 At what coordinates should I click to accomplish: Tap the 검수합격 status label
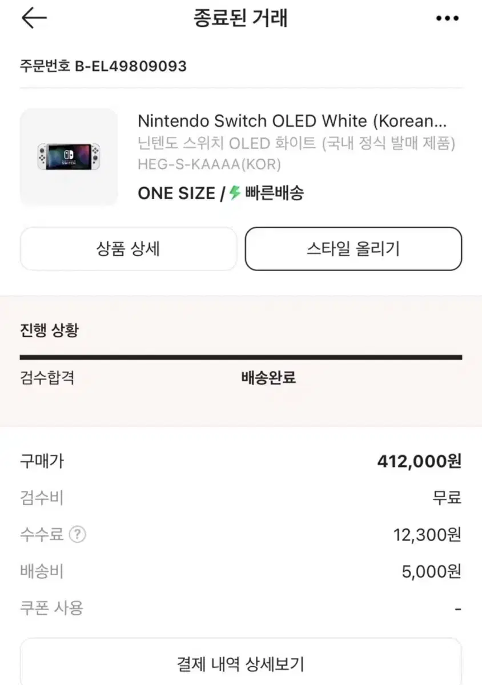pos(47,378)
